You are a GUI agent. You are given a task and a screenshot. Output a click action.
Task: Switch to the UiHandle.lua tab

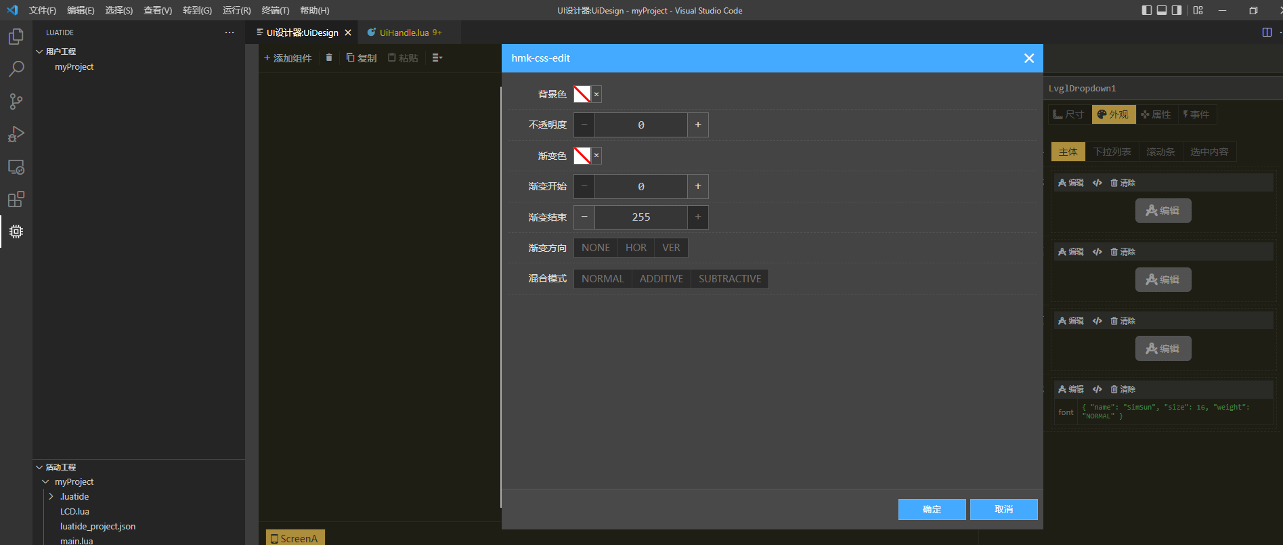[x=404, y=32]
